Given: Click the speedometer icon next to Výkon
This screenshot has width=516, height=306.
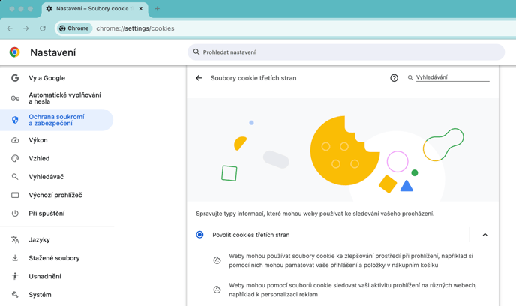Looking at the screenshot, I should [x=15, y=140].
